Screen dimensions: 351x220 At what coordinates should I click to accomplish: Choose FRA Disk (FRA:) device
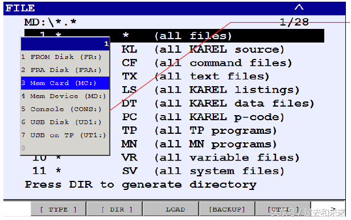(x=65, y=70)
